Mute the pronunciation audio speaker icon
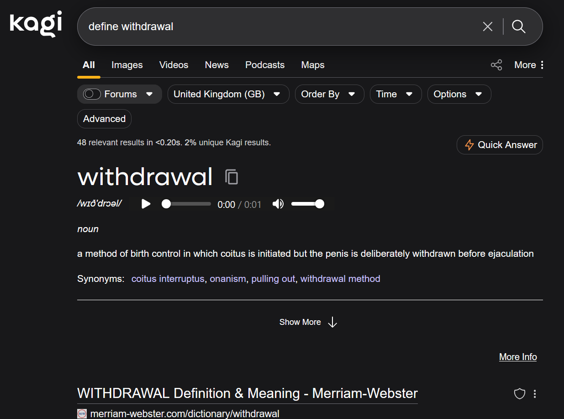The image size is (564, 419). coord(278,204)
